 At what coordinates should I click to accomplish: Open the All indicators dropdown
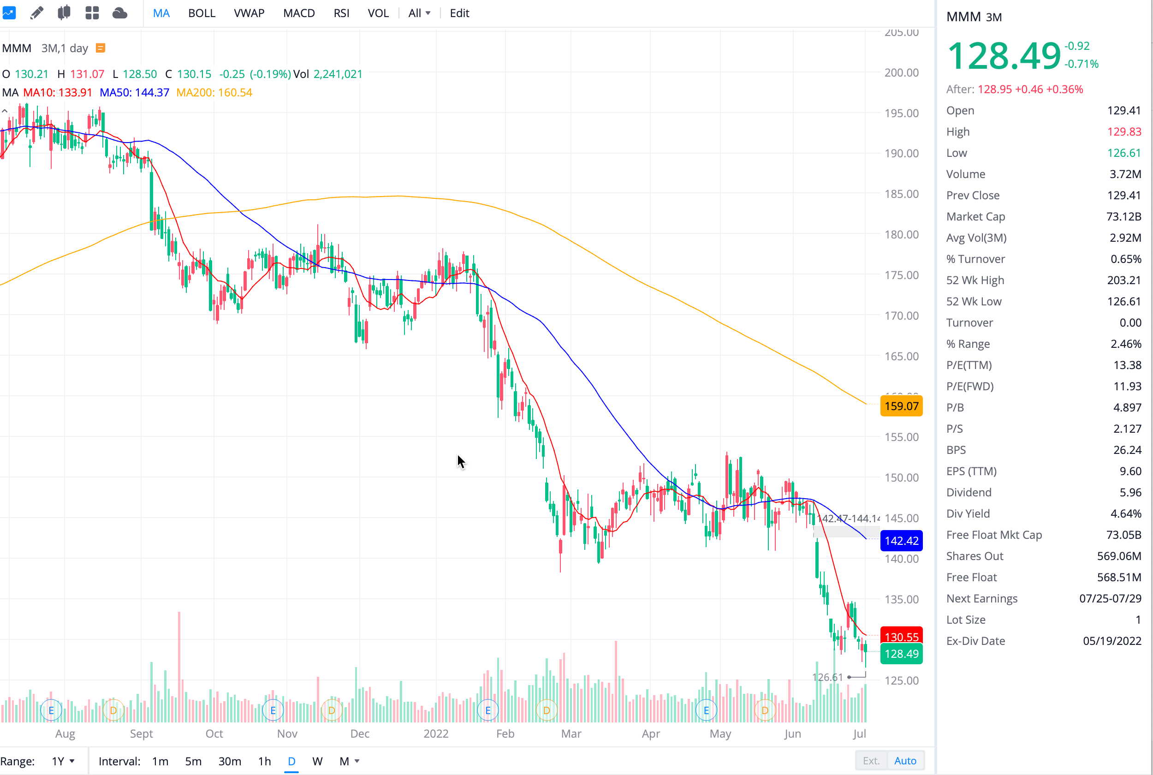[419, 13]
